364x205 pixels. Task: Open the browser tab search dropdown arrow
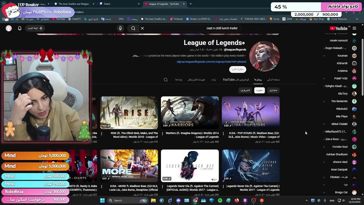4,4
